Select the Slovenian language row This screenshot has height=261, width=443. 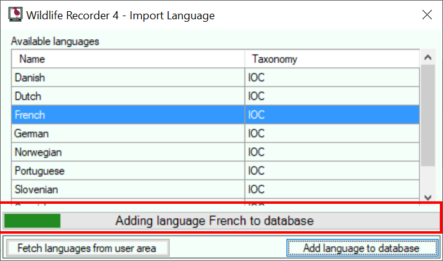point(215,189)
